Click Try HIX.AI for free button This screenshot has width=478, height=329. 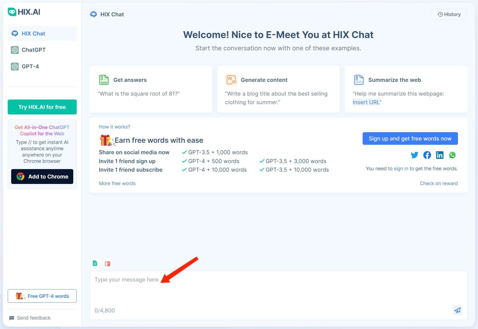pyautogui.click(x=42, y=107)
